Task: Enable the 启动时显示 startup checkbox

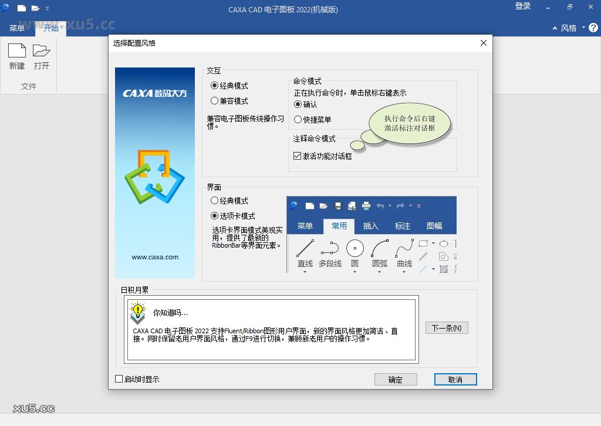Action: (119, 379)
